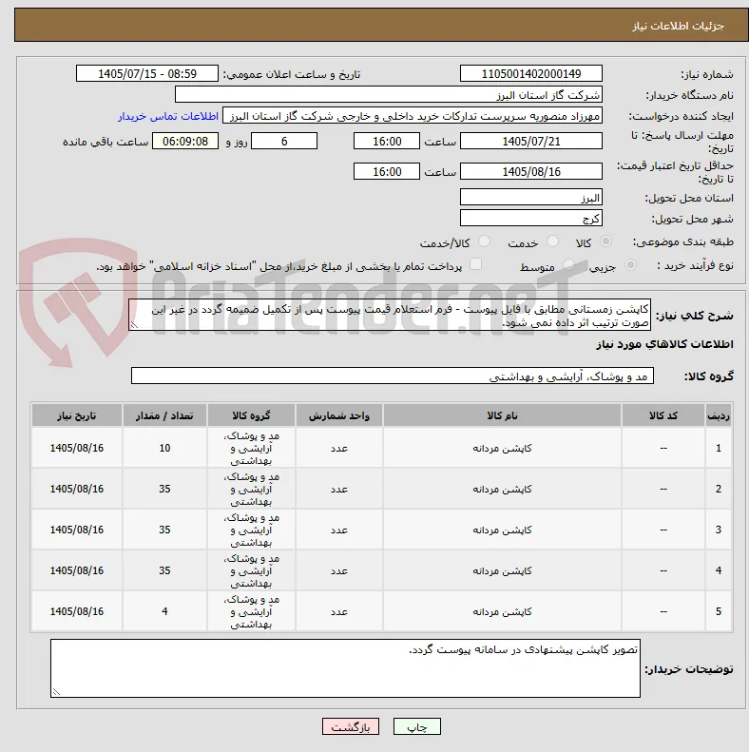Click کاپشن مردانه in row 1

point(502,448)
